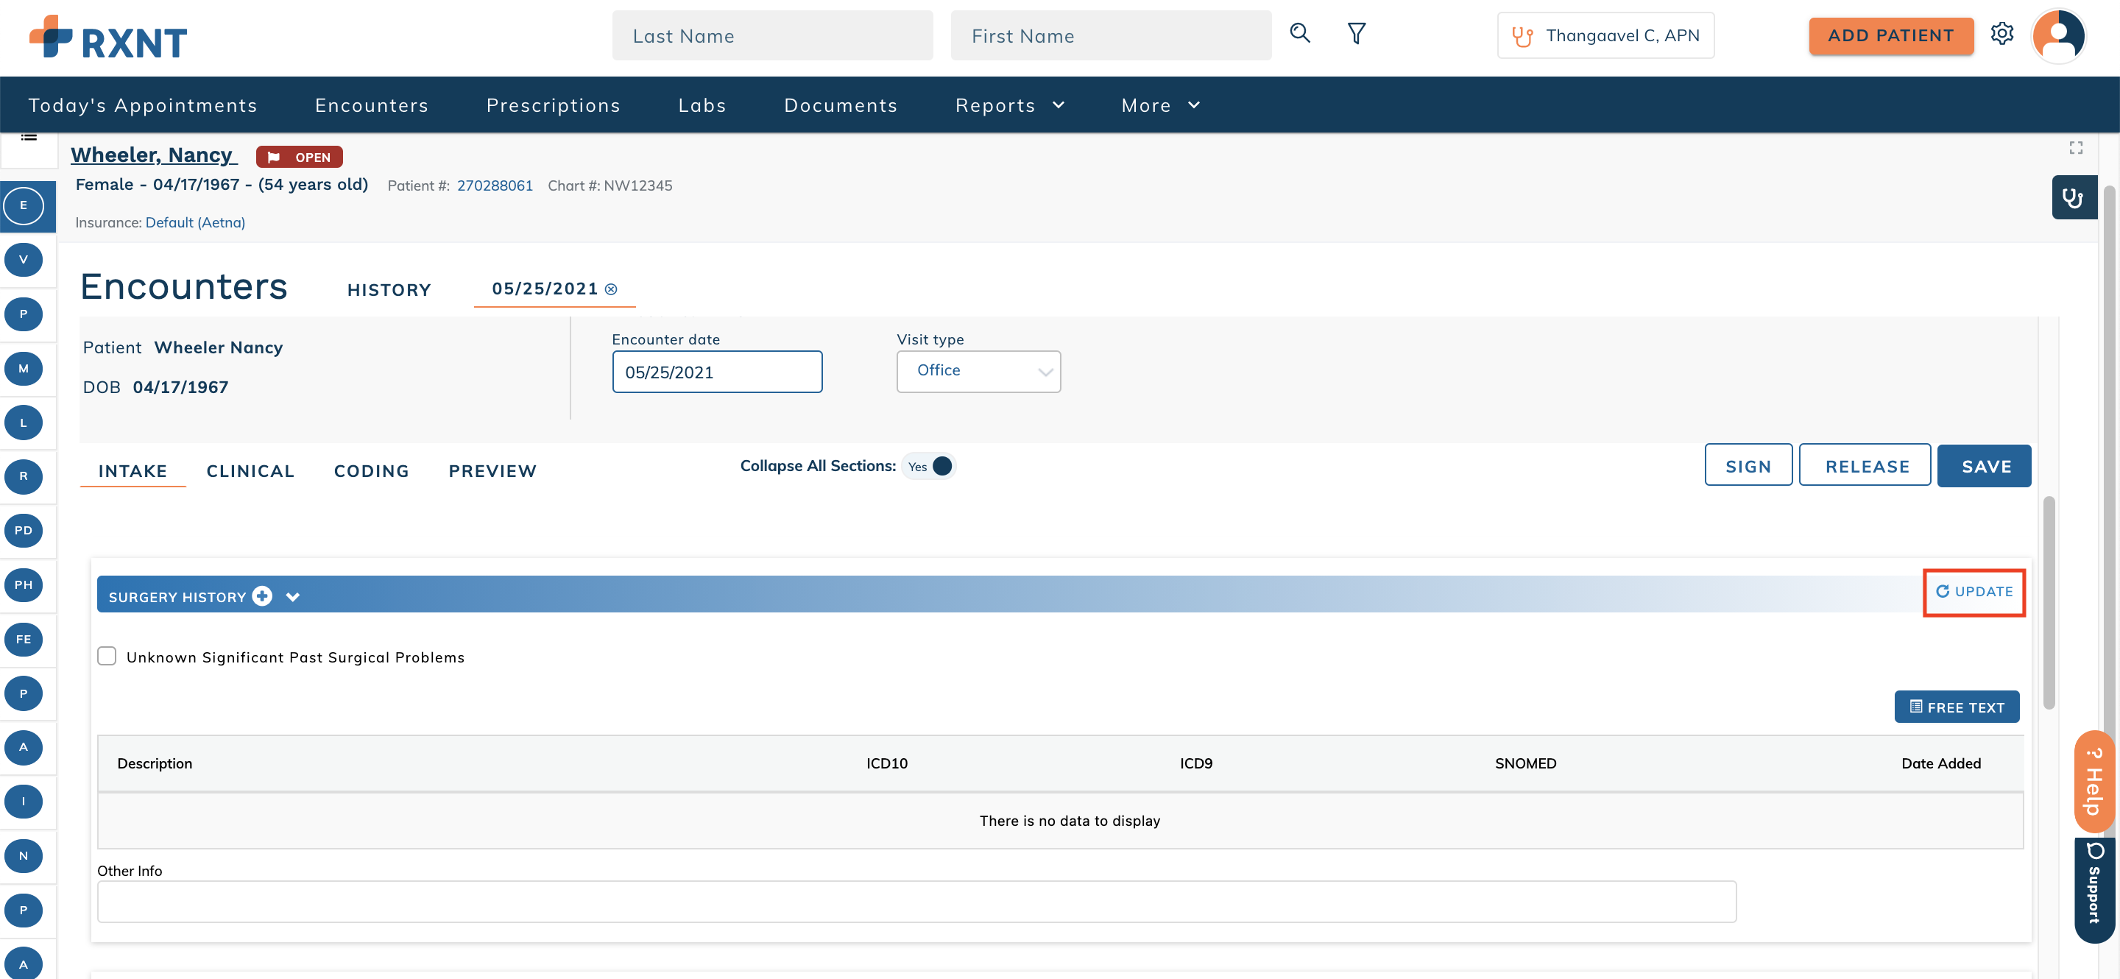
Task: Add a Surgery History entry with plus icon
Action: [262, 595]
